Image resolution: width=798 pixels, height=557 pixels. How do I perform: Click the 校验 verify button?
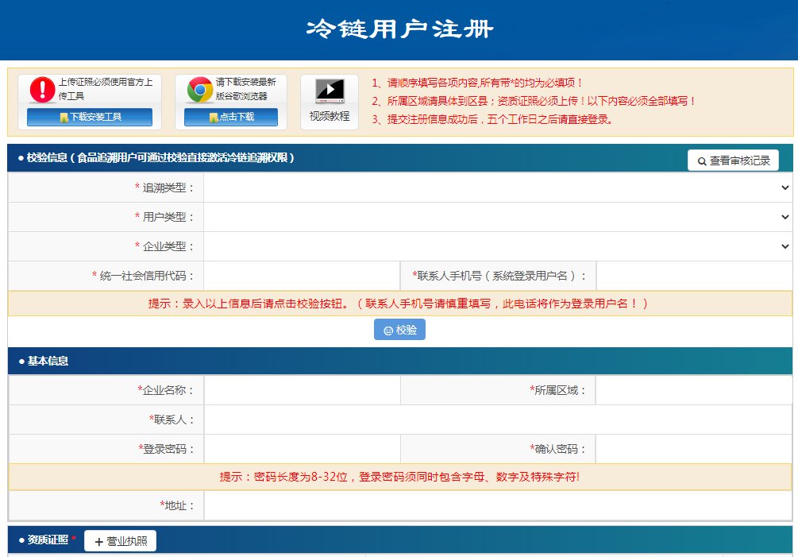click(399, 330)
